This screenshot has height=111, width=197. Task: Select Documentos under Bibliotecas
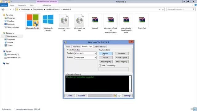pyautogui.click(x=11, y=36)
